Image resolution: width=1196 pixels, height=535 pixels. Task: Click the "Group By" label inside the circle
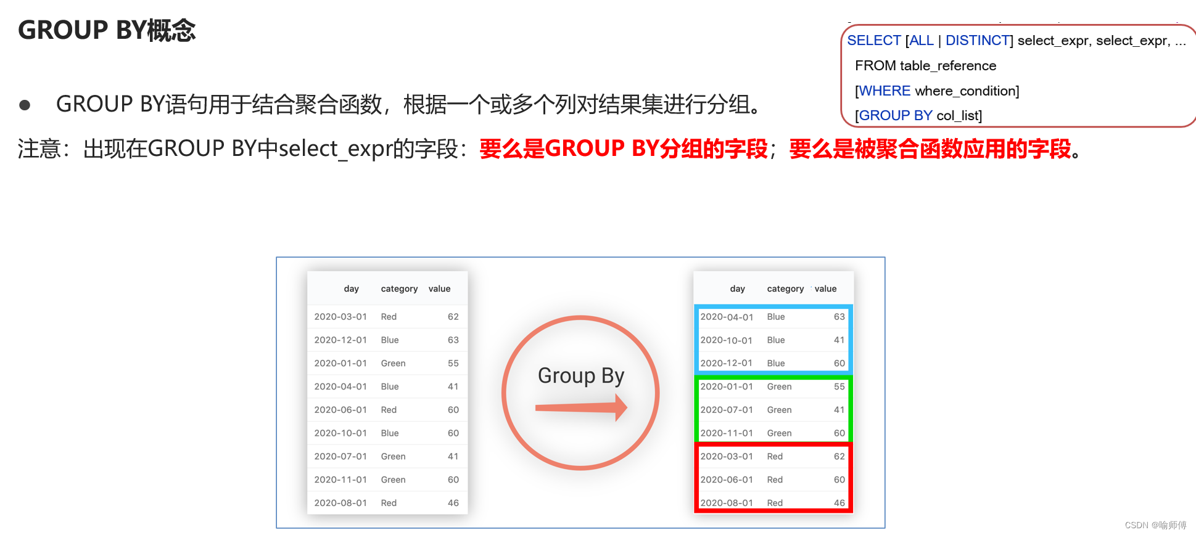581,375
